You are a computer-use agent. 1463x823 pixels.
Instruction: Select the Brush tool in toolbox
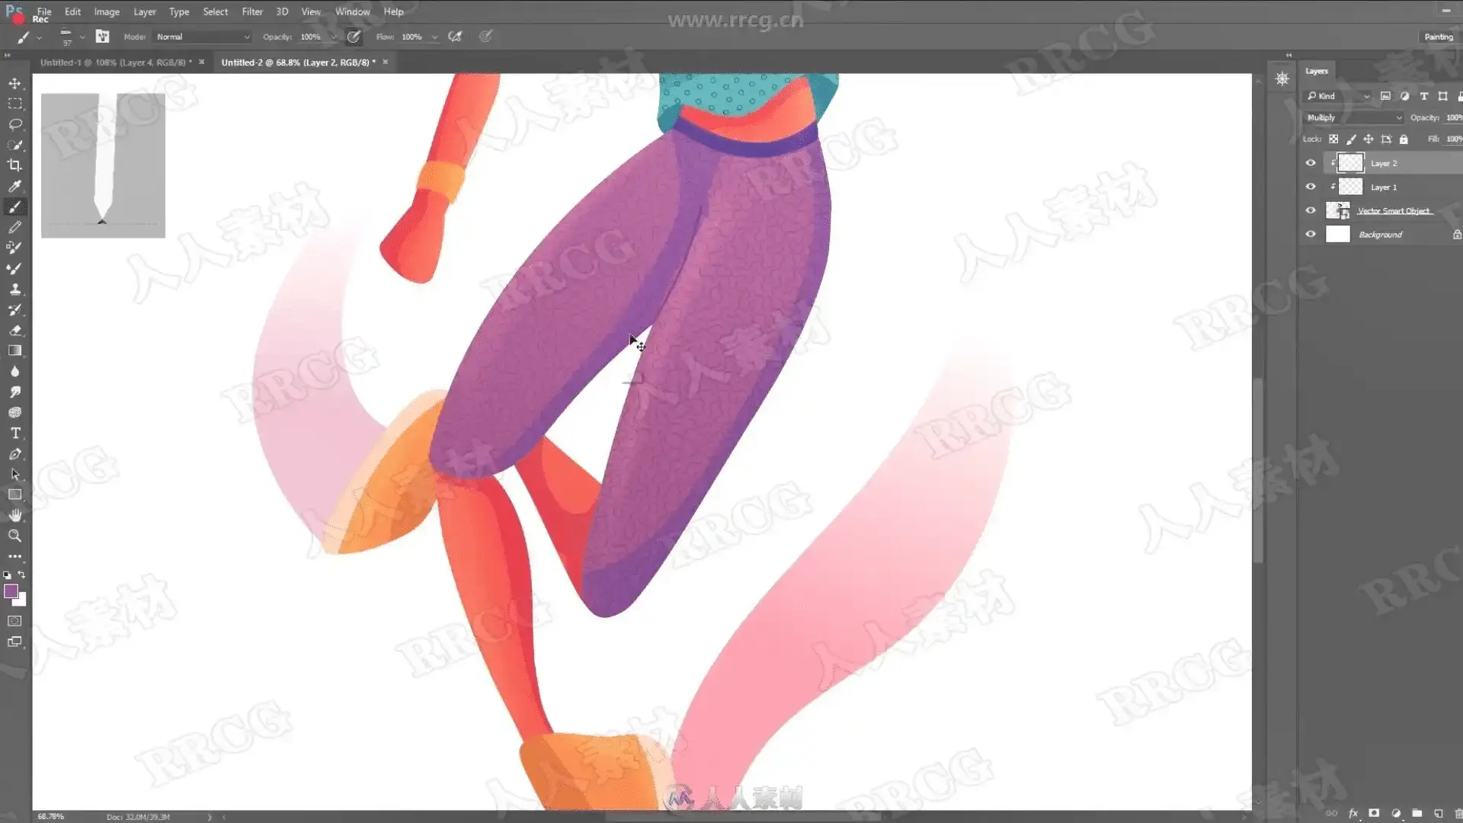point(14,207)
